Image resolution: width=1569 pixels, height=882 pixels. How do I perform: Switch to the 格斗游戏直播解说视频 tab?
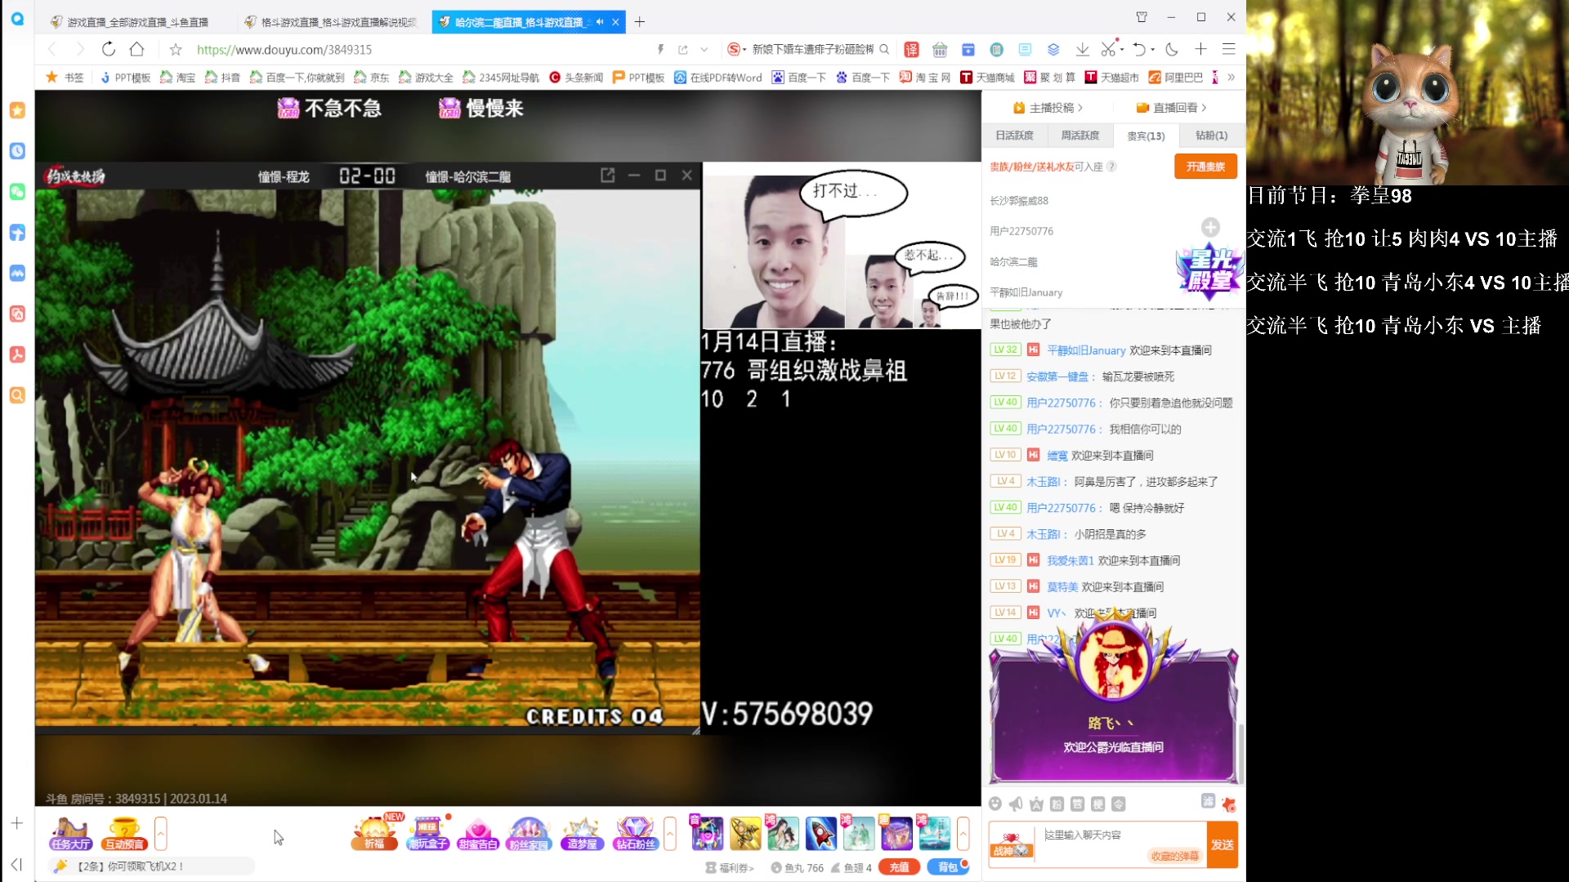coord(331,22)
